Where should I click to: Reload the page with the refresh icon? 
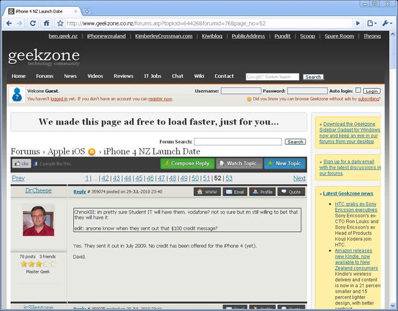pos(33,23)
